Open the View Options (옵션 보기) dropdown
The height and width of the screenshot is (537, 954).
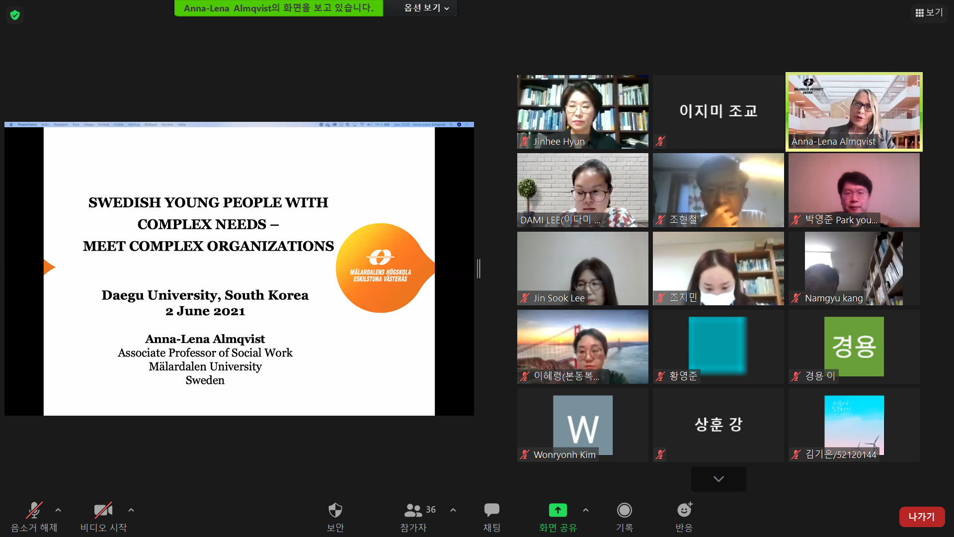426,8
